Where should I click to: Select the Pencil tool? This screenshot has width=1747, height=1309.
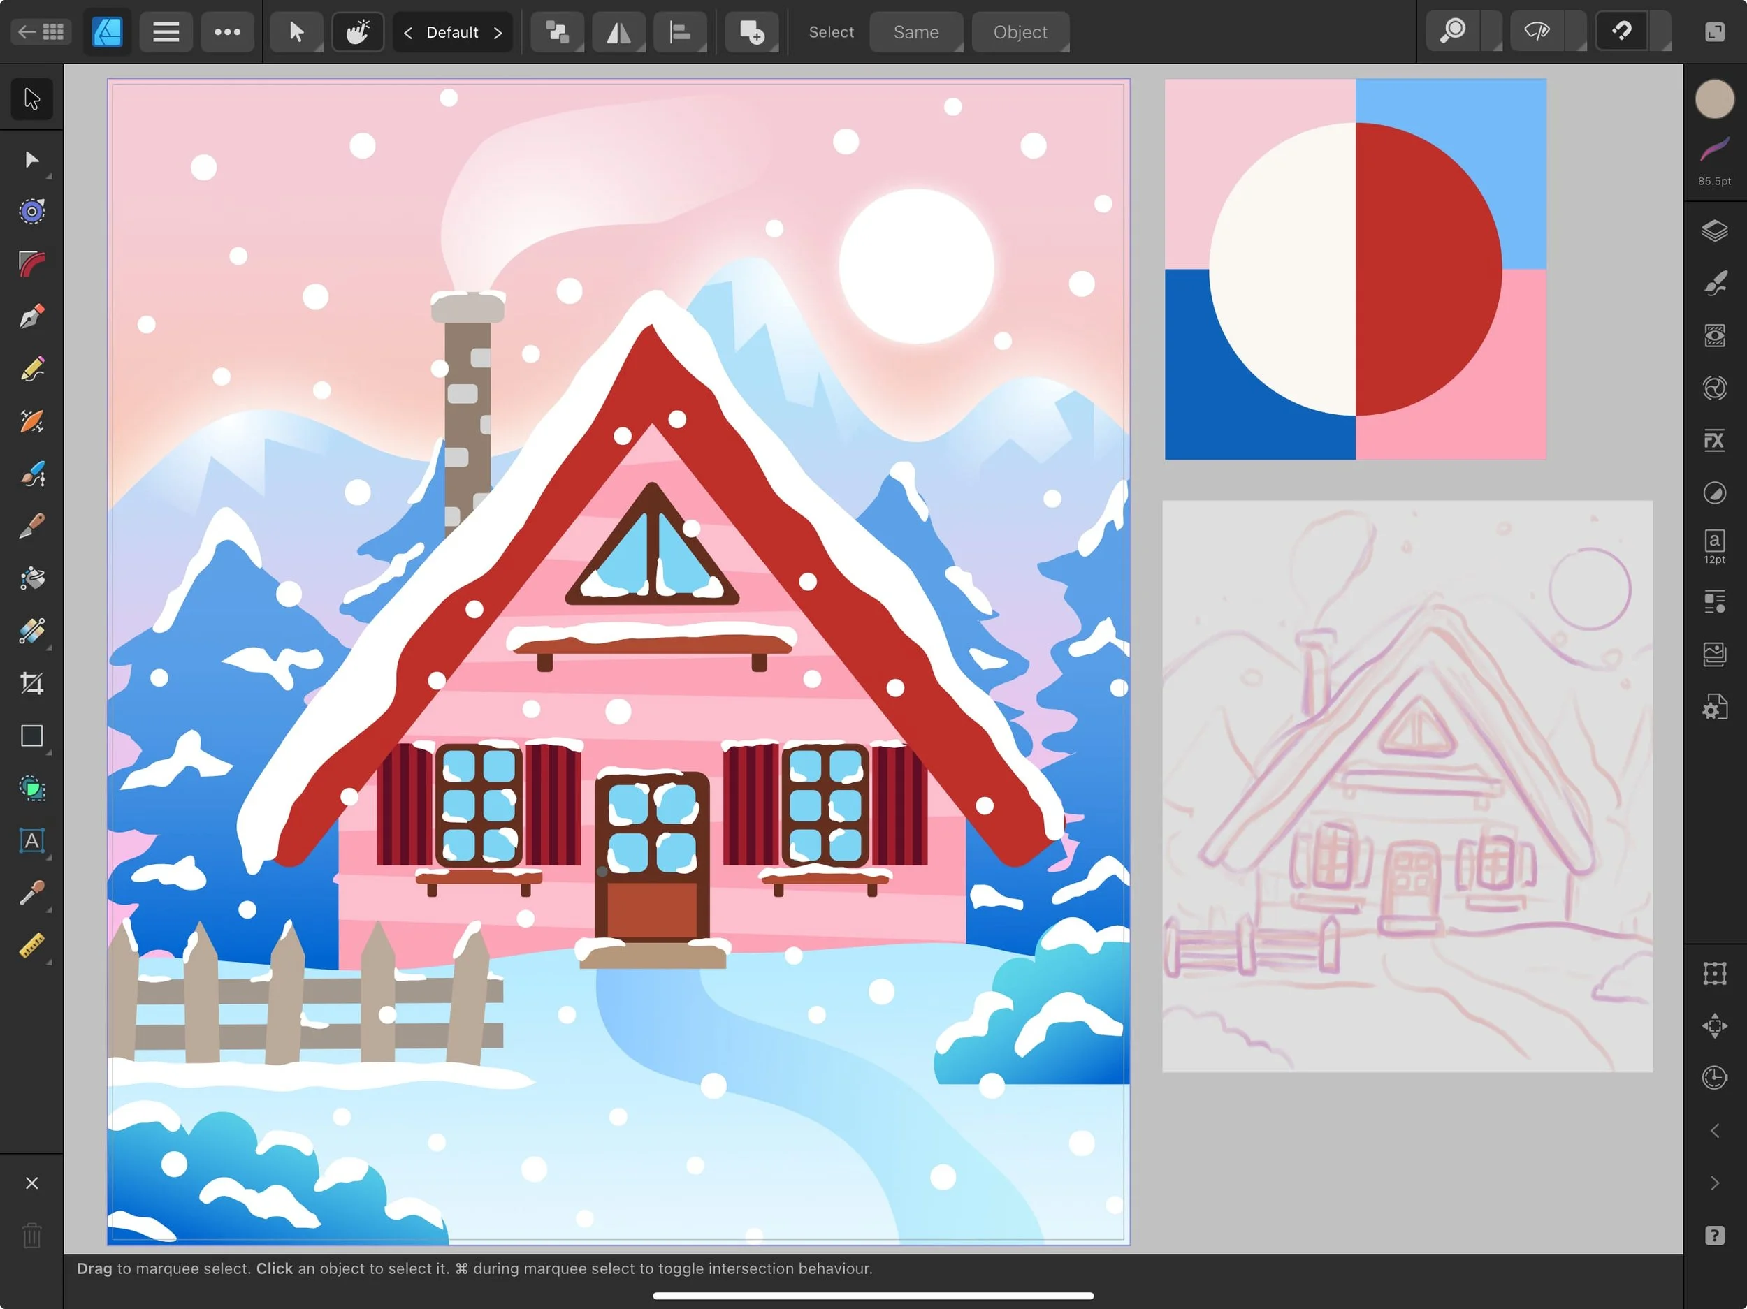tap(31, 369)
